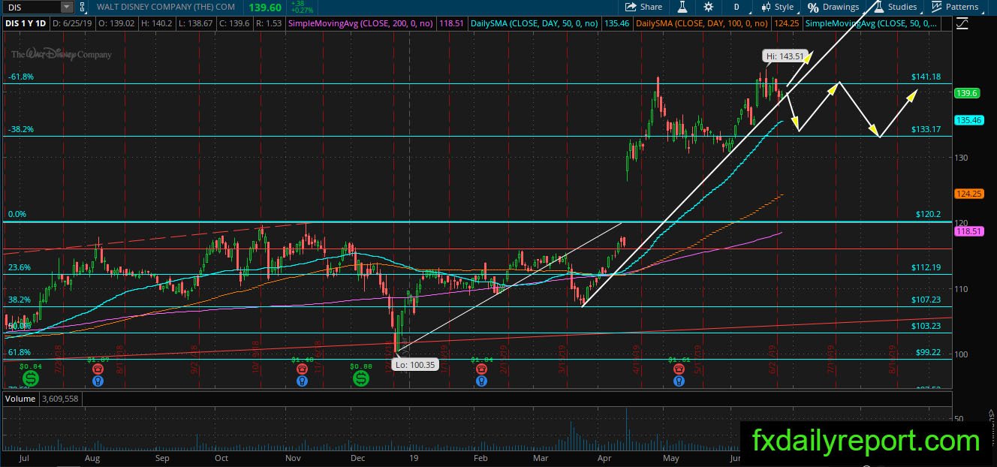The image size is (997, 467).
Task: Click the cyan 135.46 price axis tag
Action: click(968, 120)
